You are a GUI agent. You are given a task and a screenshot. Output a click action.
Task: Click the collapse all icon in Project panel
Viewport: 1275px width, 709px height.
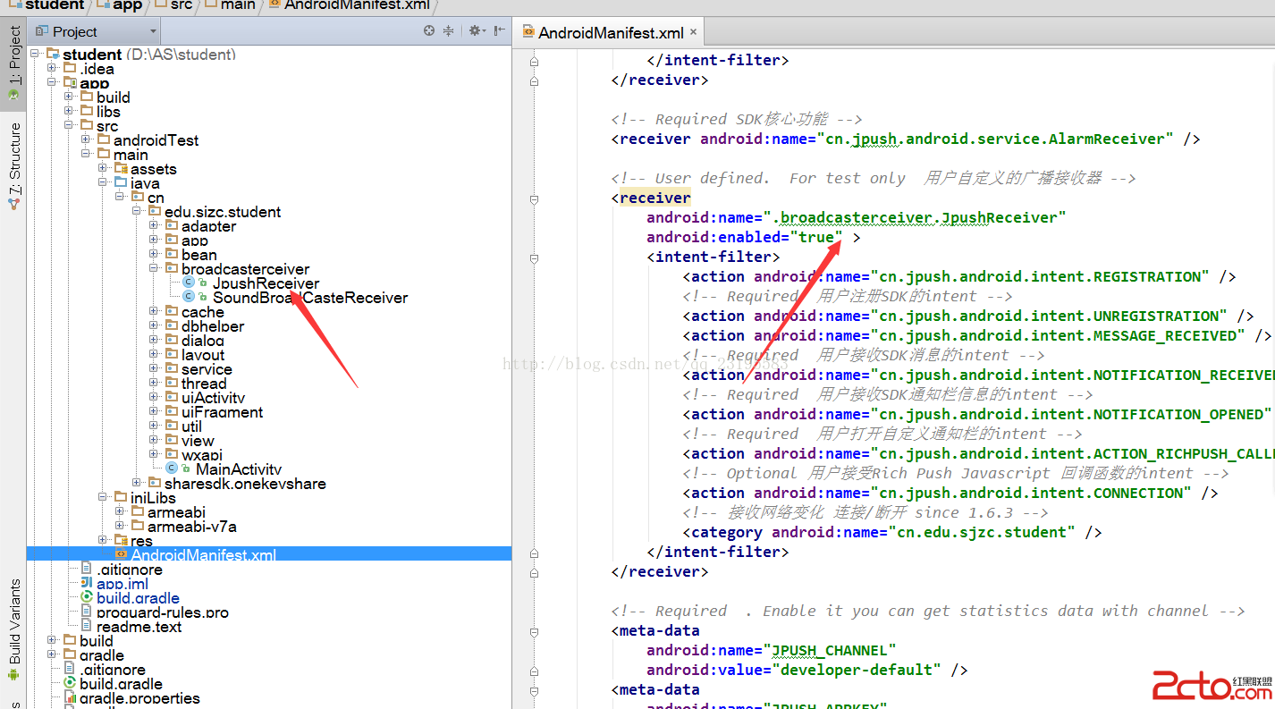click(449, 31)
